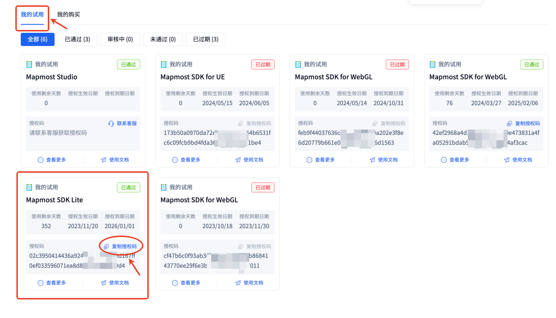Screen dimensions: 556x318
Task: Open 使用文档 on WebGL card with 76 days
Action: tap(518, 160)
